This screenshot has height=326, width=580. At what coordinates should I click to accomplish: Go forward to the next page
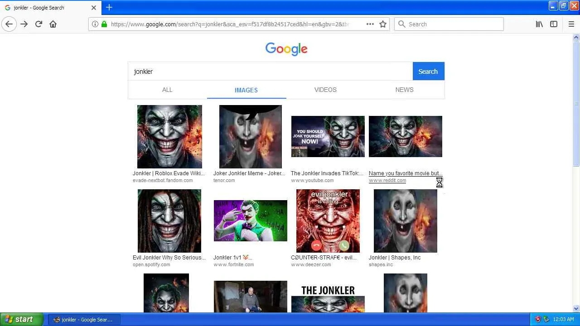(24, 24)
